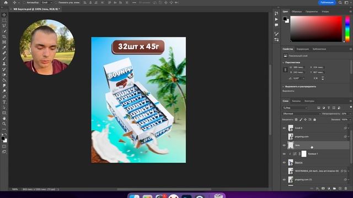Toggle visibility of the selected тень layer
Image resolution: width=353 pixels, height=198 pixels.
click(x=284, y=145)
